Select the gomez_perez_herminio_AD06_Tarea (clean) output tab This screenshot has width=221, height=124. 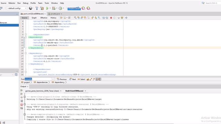[x=42, y=91]
